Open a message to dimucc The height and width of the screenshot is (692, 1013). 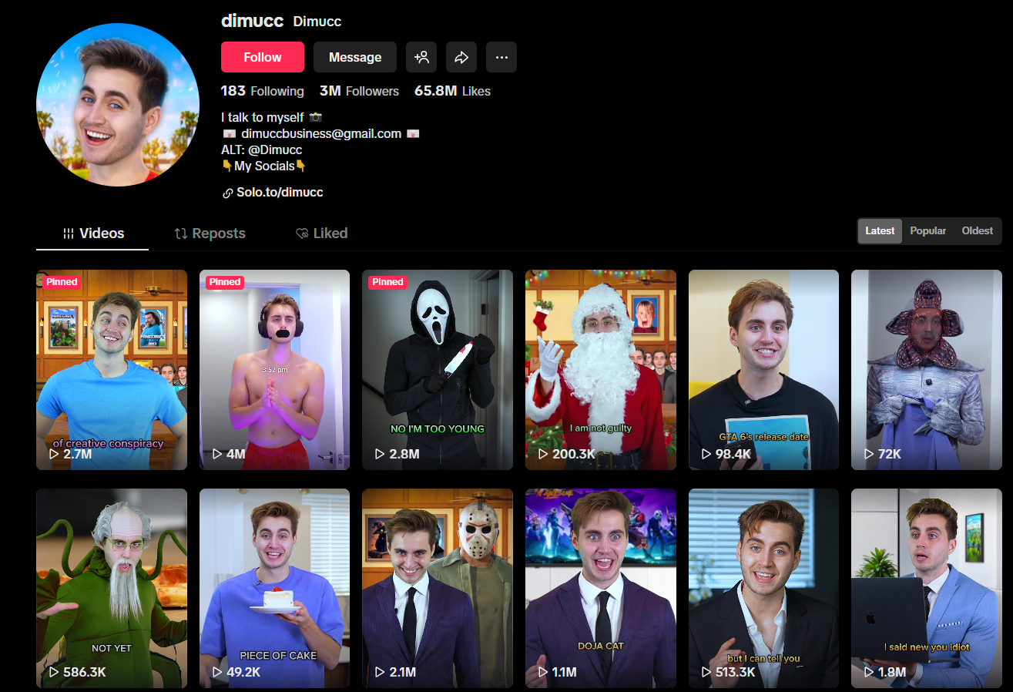point(354,56)
